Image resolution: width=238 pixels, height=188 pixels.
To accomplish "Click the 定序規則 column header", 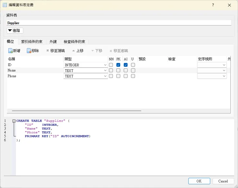I will 212,59.
